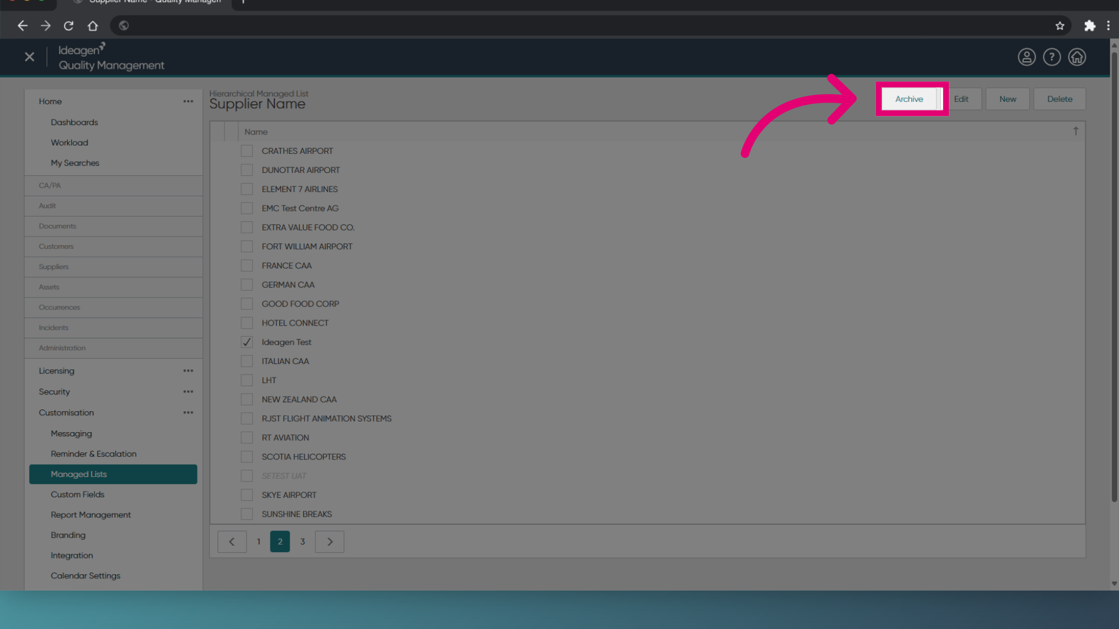The image size is (1119, 629).
Task: Untick the Ideagen Test checkbox
Action: (247, 342)
